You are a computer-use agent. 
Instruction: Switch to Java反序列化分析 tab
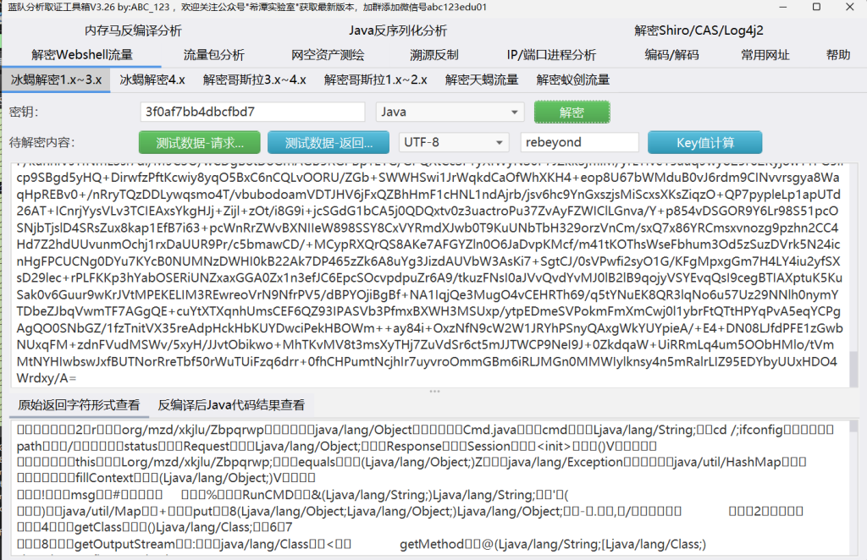click(398, 30)
